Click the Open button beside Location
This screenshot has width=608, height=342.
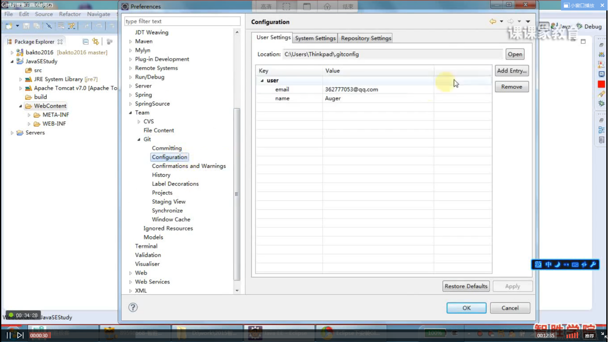pyautogui.click(x=515, y=54)
